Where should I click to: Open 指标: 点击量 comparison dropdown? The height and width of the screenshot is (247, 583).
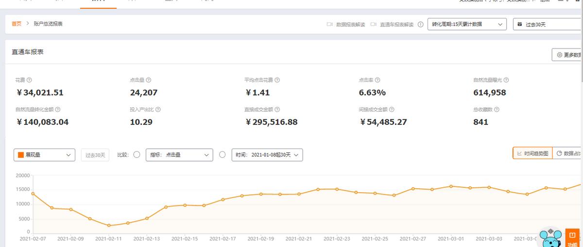[179, 155]
